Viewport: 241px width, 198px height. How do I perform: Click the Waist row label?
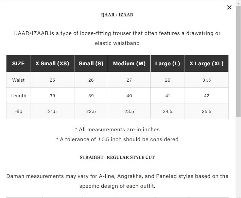coord(18,80)
